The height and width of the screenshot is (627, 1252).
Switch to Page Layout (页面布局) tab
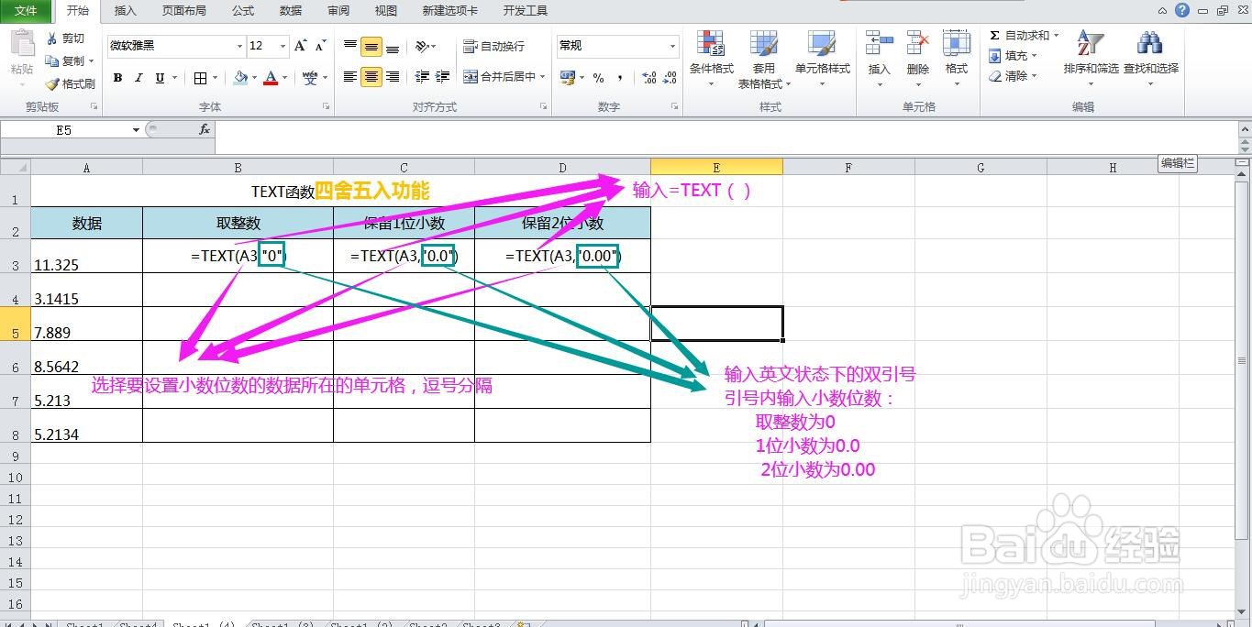coord(184,11)
